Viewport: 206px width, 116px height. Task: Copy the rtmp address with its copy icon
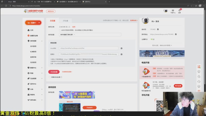(122, 48)
